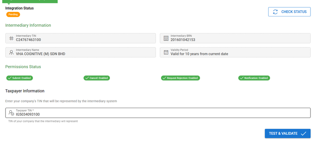Click the calendar icon beside Validity Period
Screen dimensions: 316x145
166,52
